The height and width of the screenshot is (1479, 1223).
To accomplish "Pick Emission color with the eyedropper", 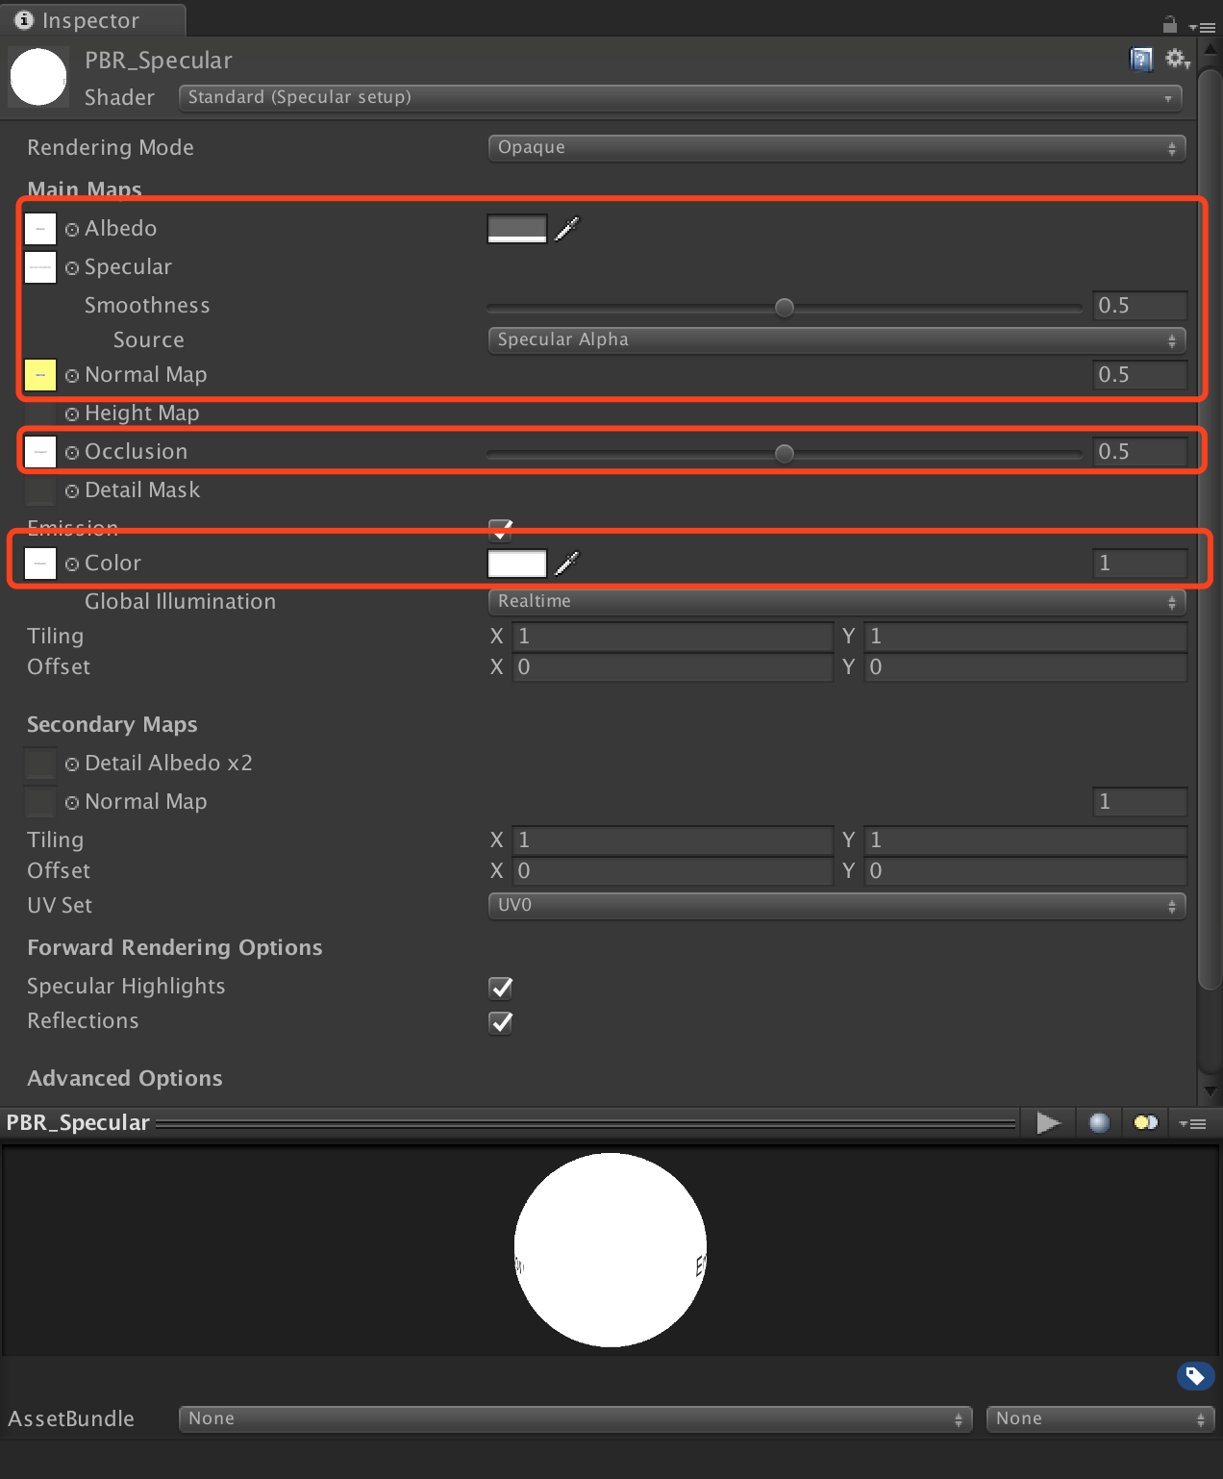I will pos(567,563).
